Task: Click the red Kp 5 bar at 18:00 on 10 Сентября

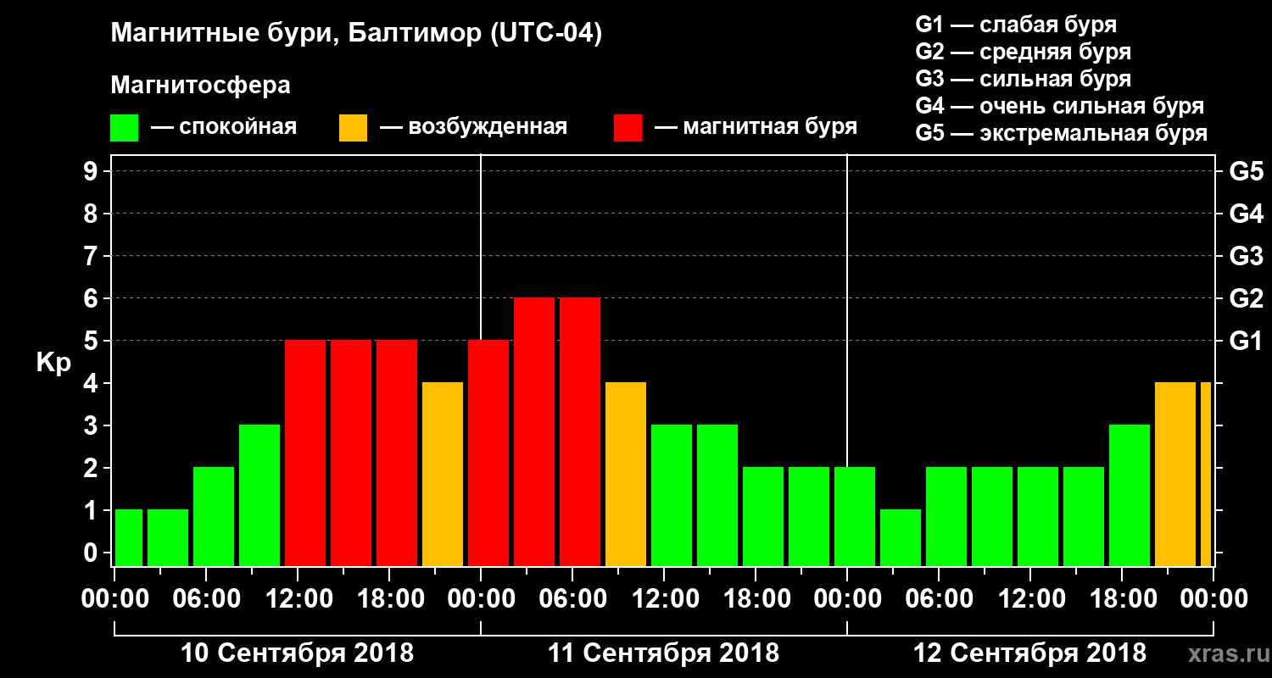Action: [x=397, y=453]
